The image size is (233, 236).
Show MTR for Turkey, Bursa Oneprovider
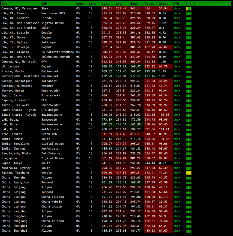[x=177, y=90]
